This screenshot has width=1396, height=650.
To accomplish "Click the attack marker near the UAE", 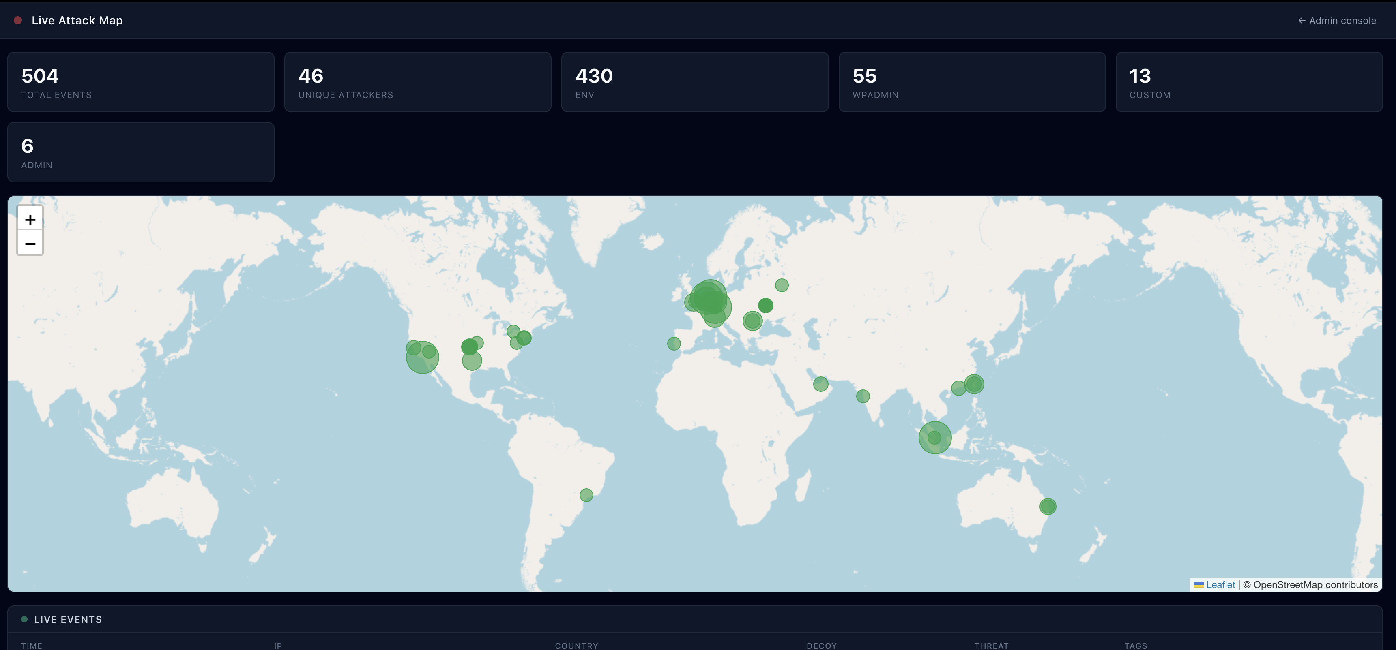I will 821,384.
